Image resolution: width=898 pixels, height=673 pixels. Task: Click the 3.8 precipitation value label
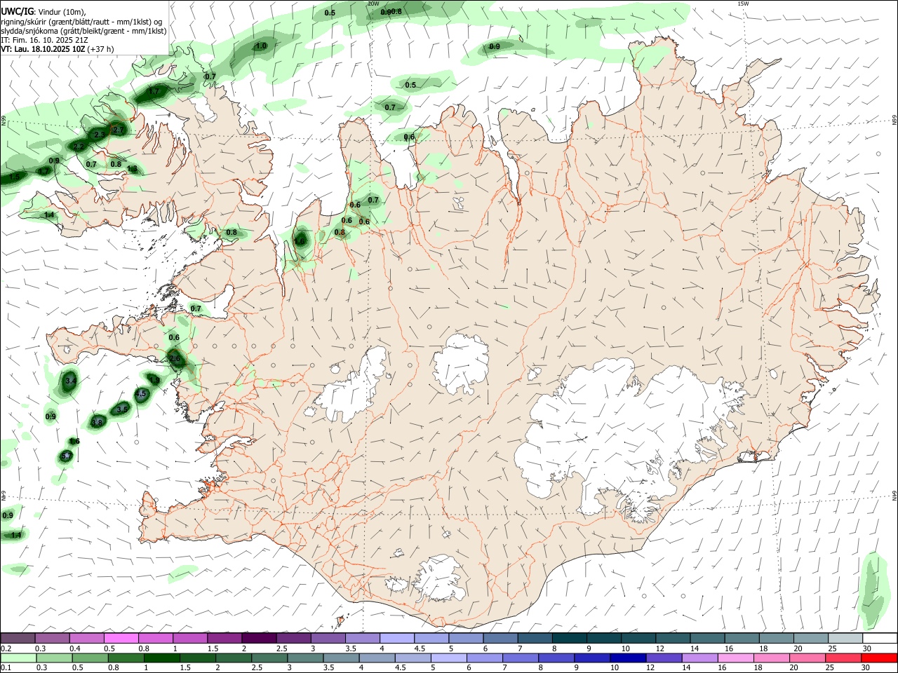click(98, 422)
